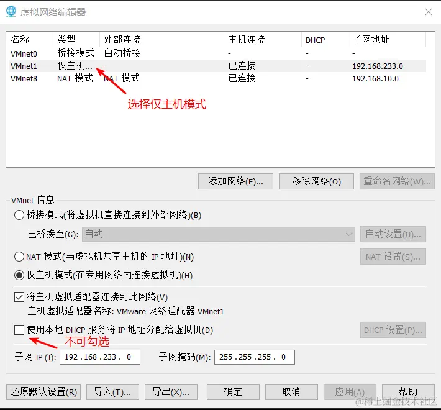441x410 pixels.
Task: Click 确定 button
Action: coord(233,392)
